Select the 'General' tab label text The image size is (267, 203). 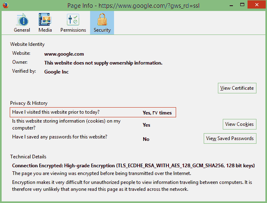point(22,30)
